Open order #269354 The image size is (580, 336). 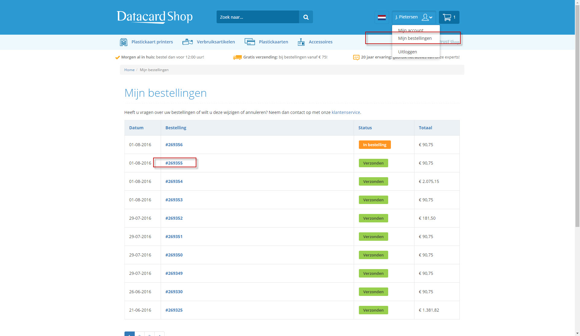[174, 181]
